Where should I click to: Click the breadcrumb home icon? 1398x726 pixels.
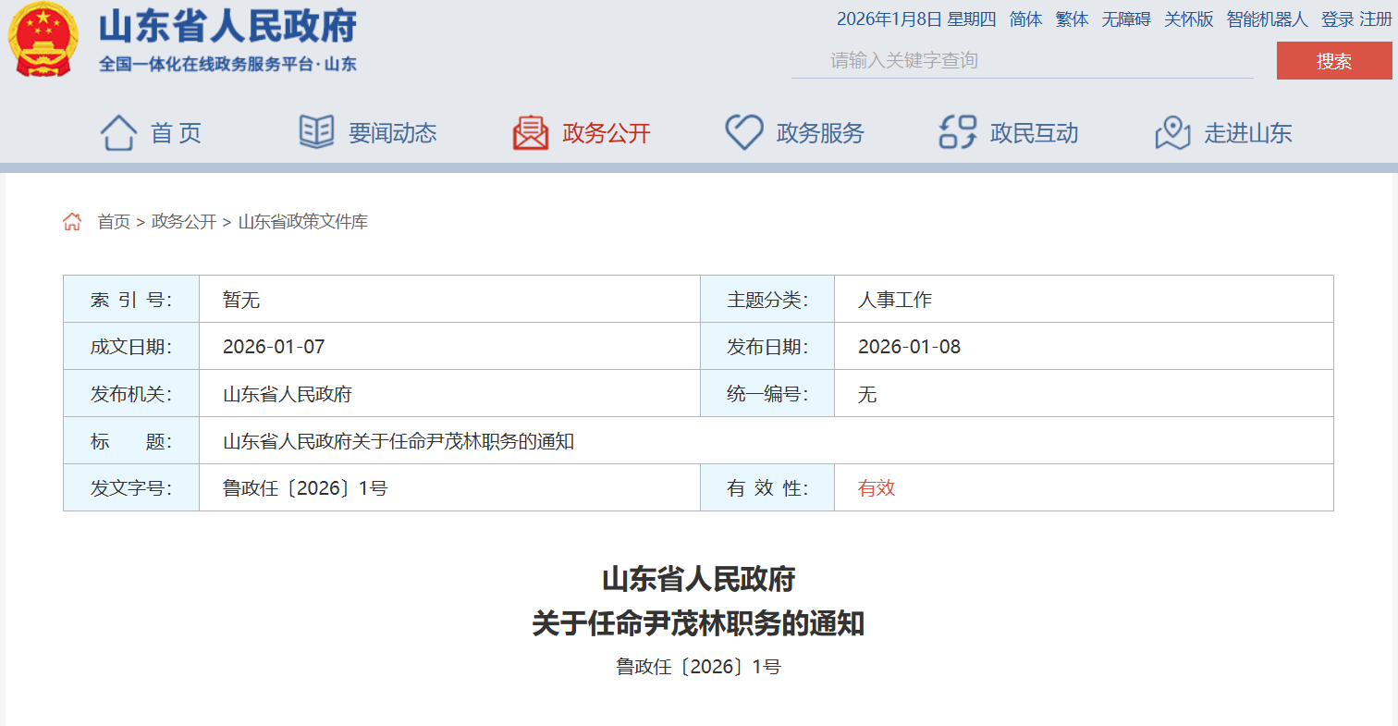pyautogui.click(x=72, y=222)
